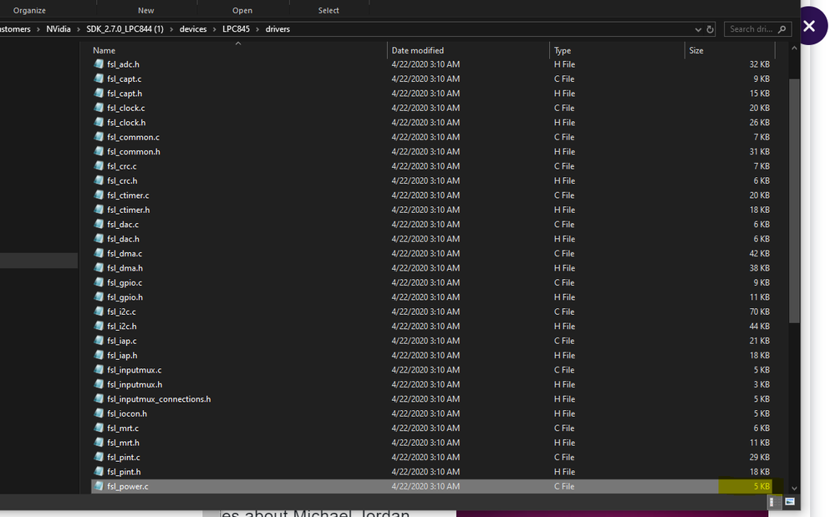
Task: Navigate to SDK_2.7.0_LPC844 (1) breadcrumb
Action: pos(125,29)
